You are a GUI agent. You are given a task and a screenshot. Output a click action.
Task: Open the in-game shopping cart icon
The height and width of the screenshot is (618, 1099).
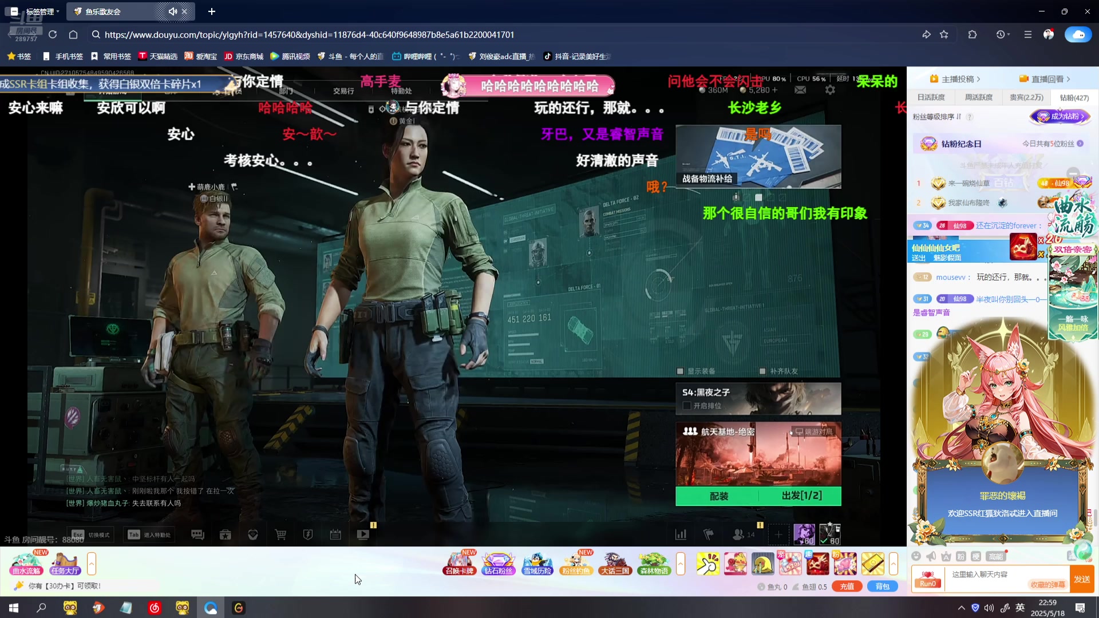280,534
